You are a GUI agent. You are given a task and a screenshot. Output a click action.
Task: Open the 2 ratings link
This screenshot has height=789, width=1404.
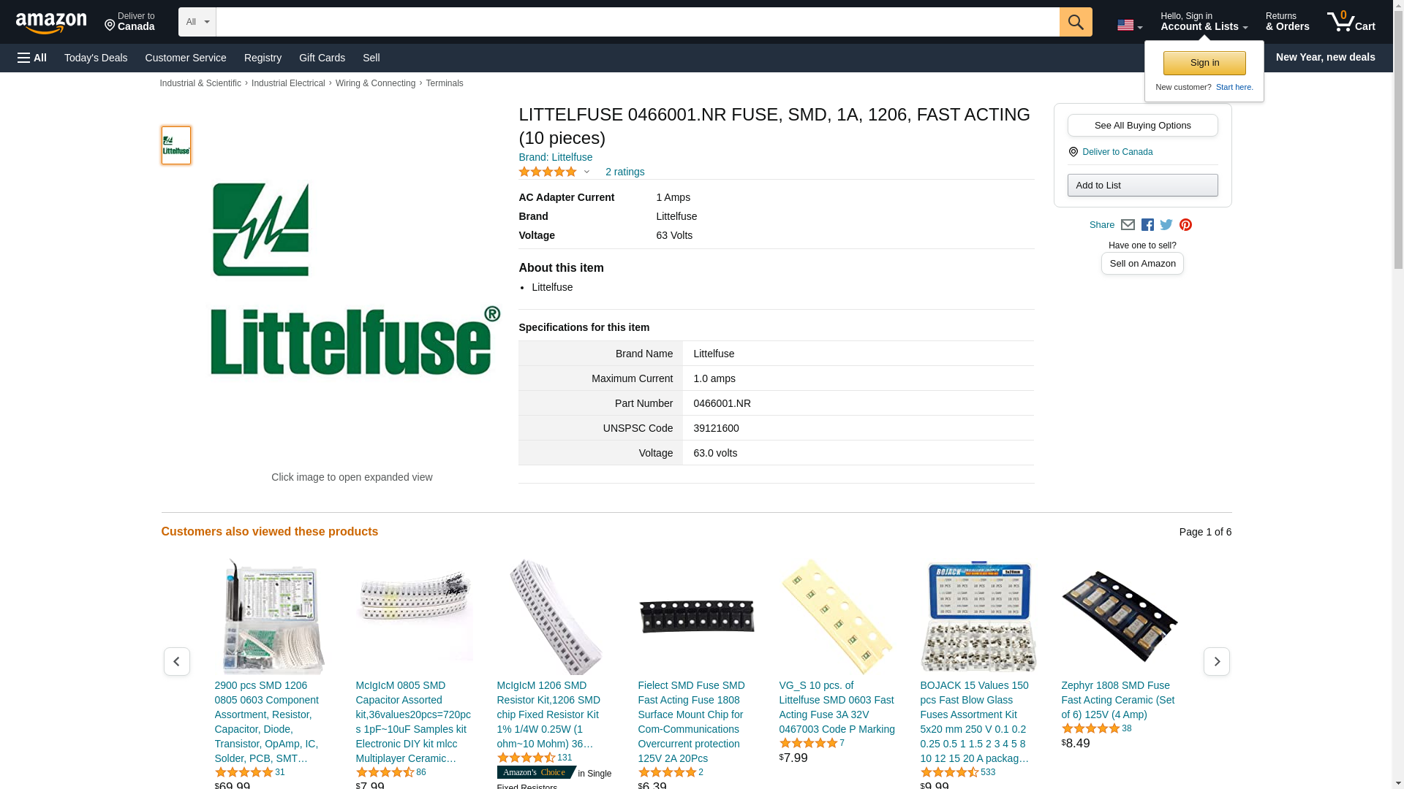[624, 172]
